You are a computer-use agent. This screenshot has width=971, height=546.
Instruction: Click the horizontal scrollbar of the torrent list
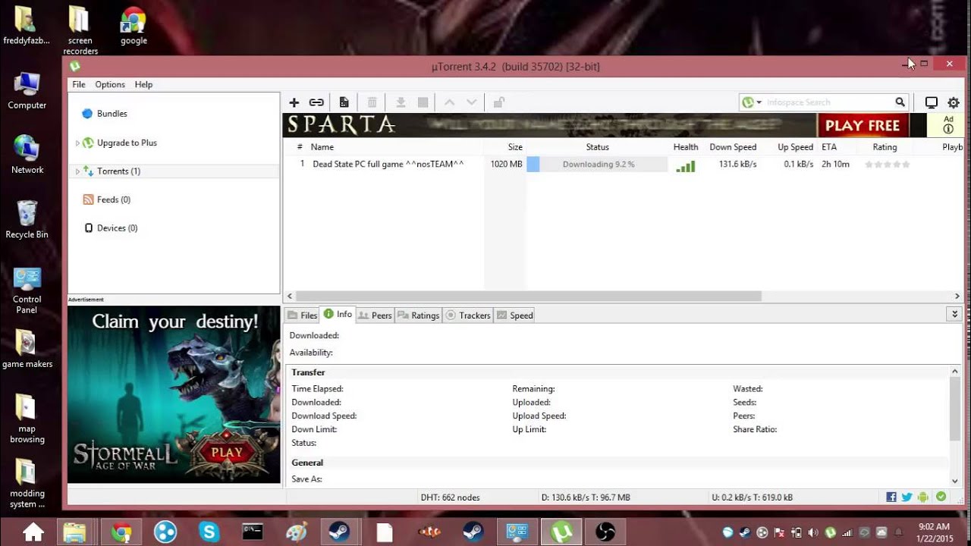coord(528,297)
